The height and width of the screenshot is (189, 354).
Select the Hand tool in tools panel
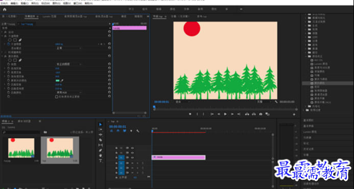coord(101,155)
